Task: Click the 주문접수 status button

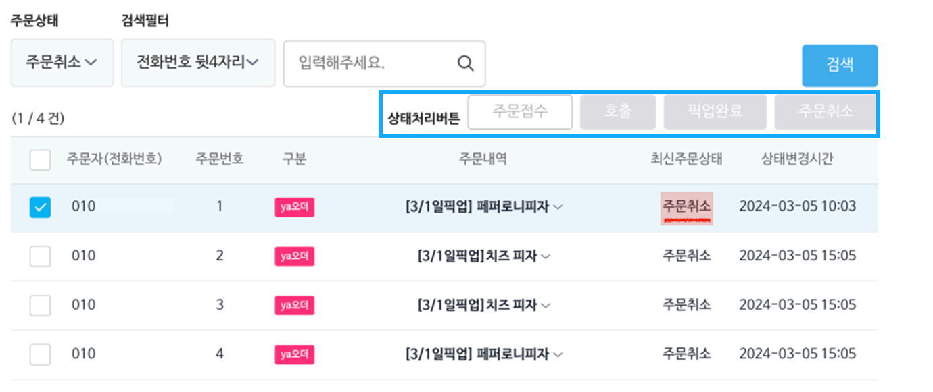Action: pyautogui.click(x=520, y=111)
